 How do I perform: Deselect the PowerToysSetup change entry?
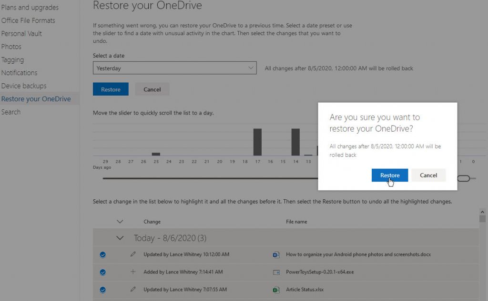pyautogui.click(x=103, y=272)
